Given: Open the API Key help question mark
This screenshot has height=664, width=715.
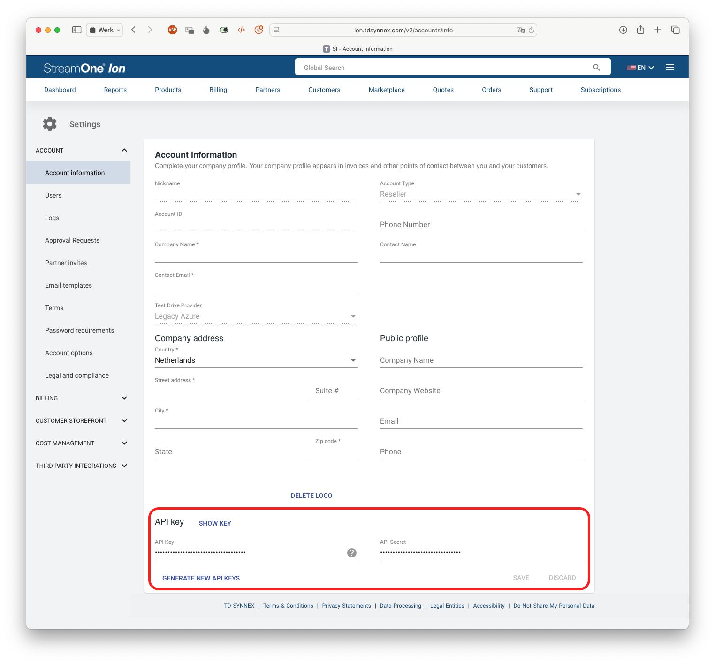Looking at the screenshot, I should tap(351, 553).
